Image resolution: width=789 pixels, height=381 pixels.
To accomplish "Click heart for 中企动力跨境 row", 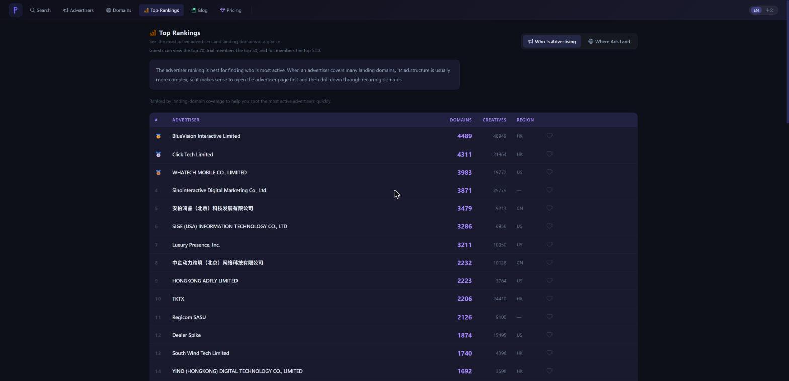I will coord(549,263).
